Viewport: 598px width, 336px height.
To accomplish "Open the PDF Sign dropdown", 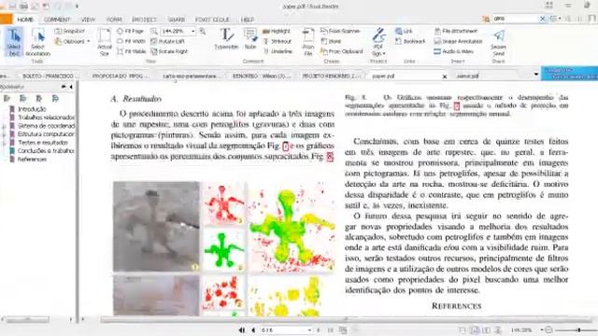I will pyautogui.click(x=378, y=42).
